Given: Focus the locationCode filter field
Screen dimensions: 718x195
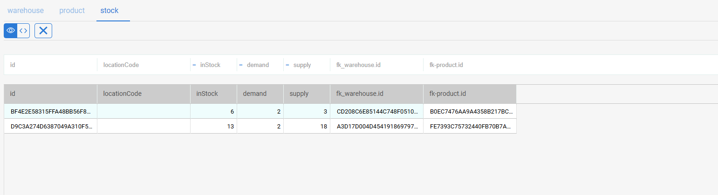Looking at the screenshot, I should (144, 65).
